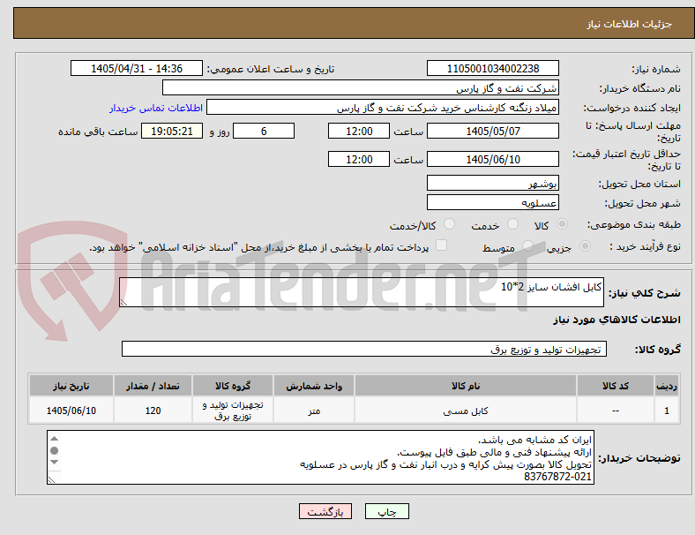695x535 pixels.
Task: Click the resize grip of description textarea
Action: pos(123,303)
